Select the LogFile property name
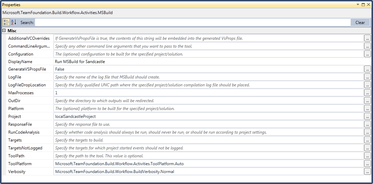 tap(15, 77)
